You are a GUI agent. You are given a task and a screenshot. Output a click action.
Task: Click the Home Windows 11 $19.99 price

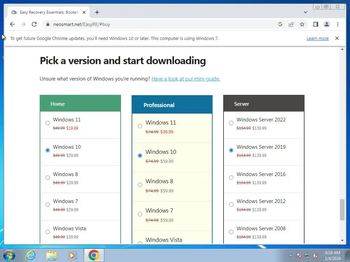72,128
